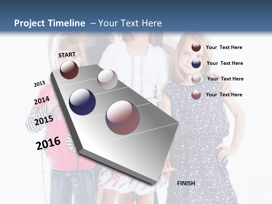
Task: Click the first Your Text Here legend entry
Action: click(x=224, y=47)
